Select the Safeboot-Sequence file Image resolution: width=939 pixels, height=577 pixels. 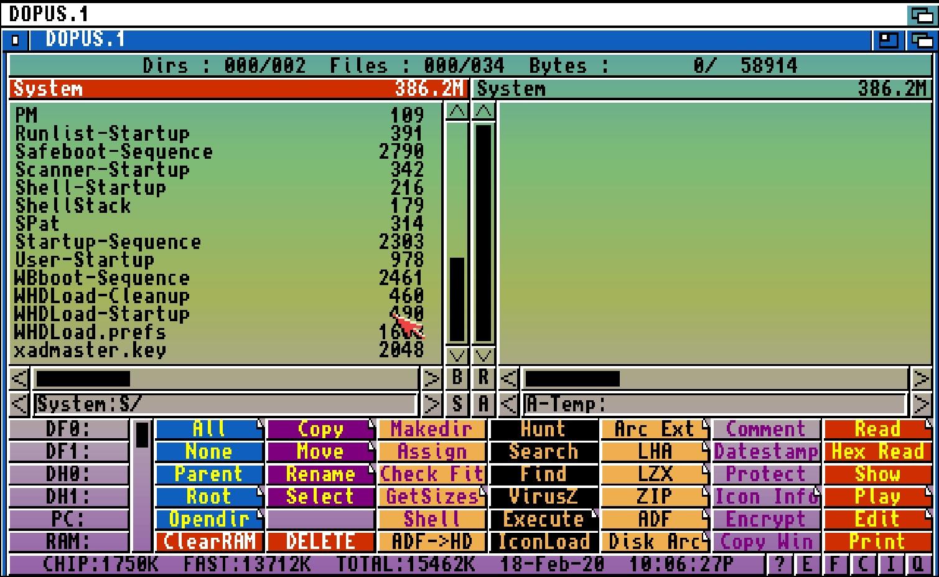click(219, 151)
